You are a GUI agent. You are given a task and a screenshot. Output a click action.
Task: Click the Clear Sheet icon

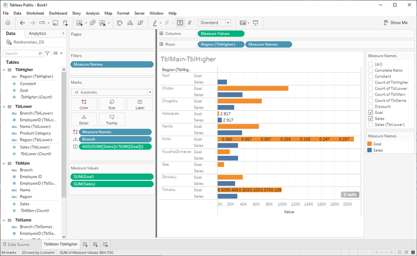[102, 23]
